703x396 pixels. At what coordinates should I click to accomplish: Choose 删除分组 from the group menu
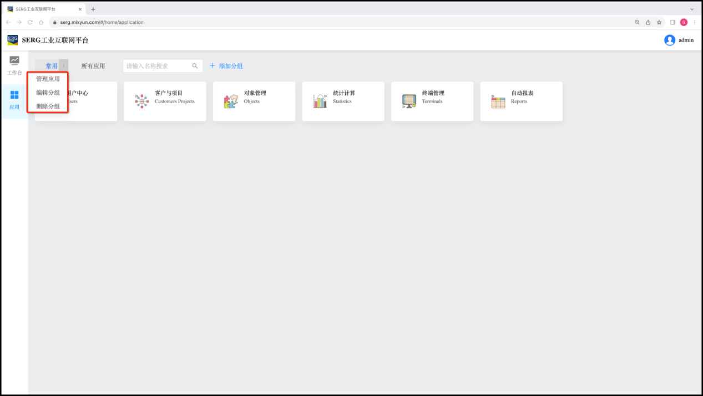48,106
